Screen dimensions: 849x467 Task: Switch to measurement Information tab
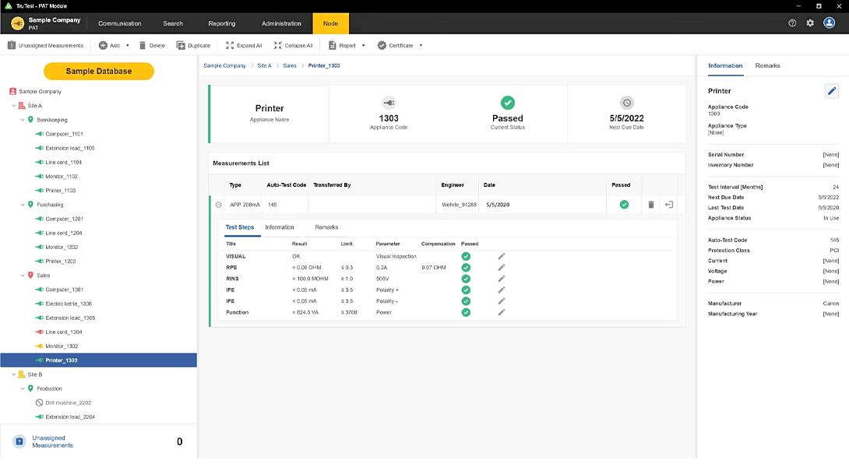pos(280,227)
